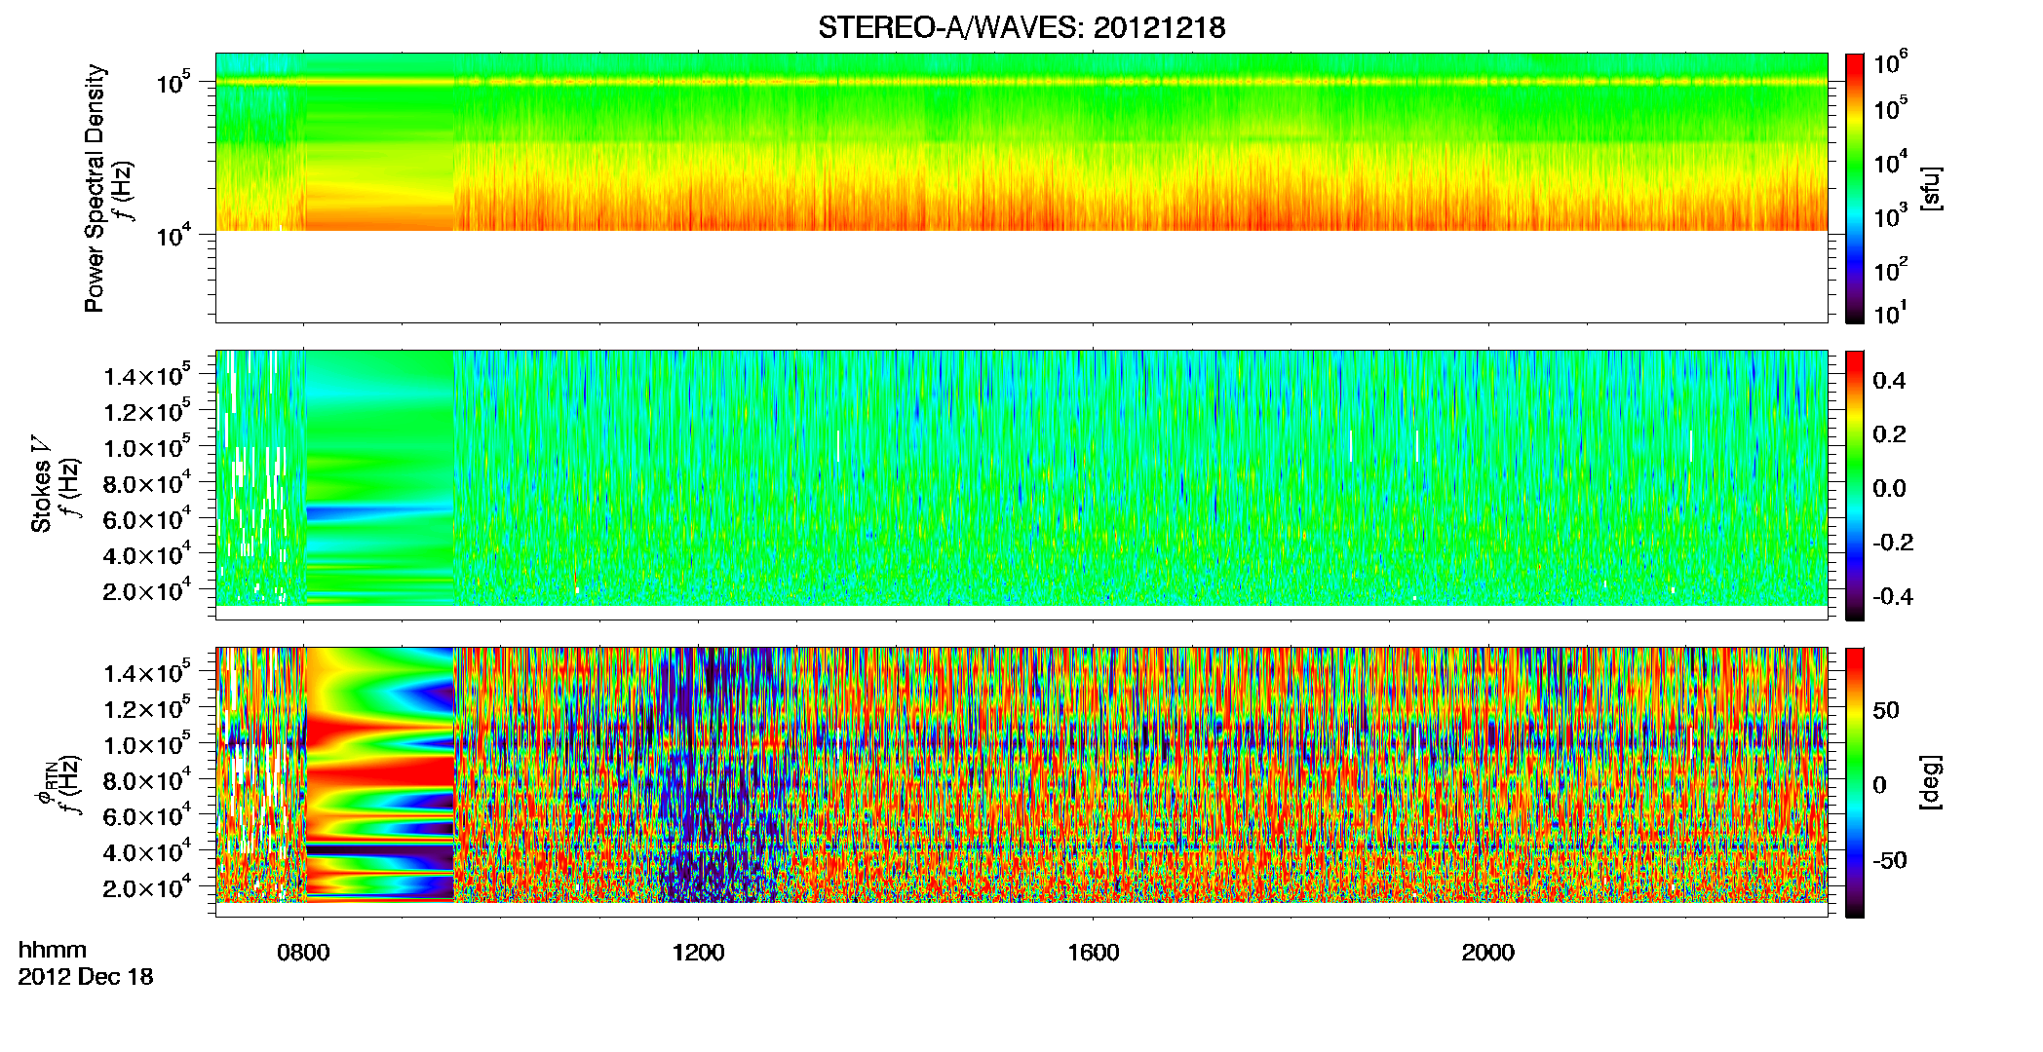Click the 2.0×10^4 tick of the Stokes V panel
The width and height of the screenshot is (2043, 1052).
point(147,590)
